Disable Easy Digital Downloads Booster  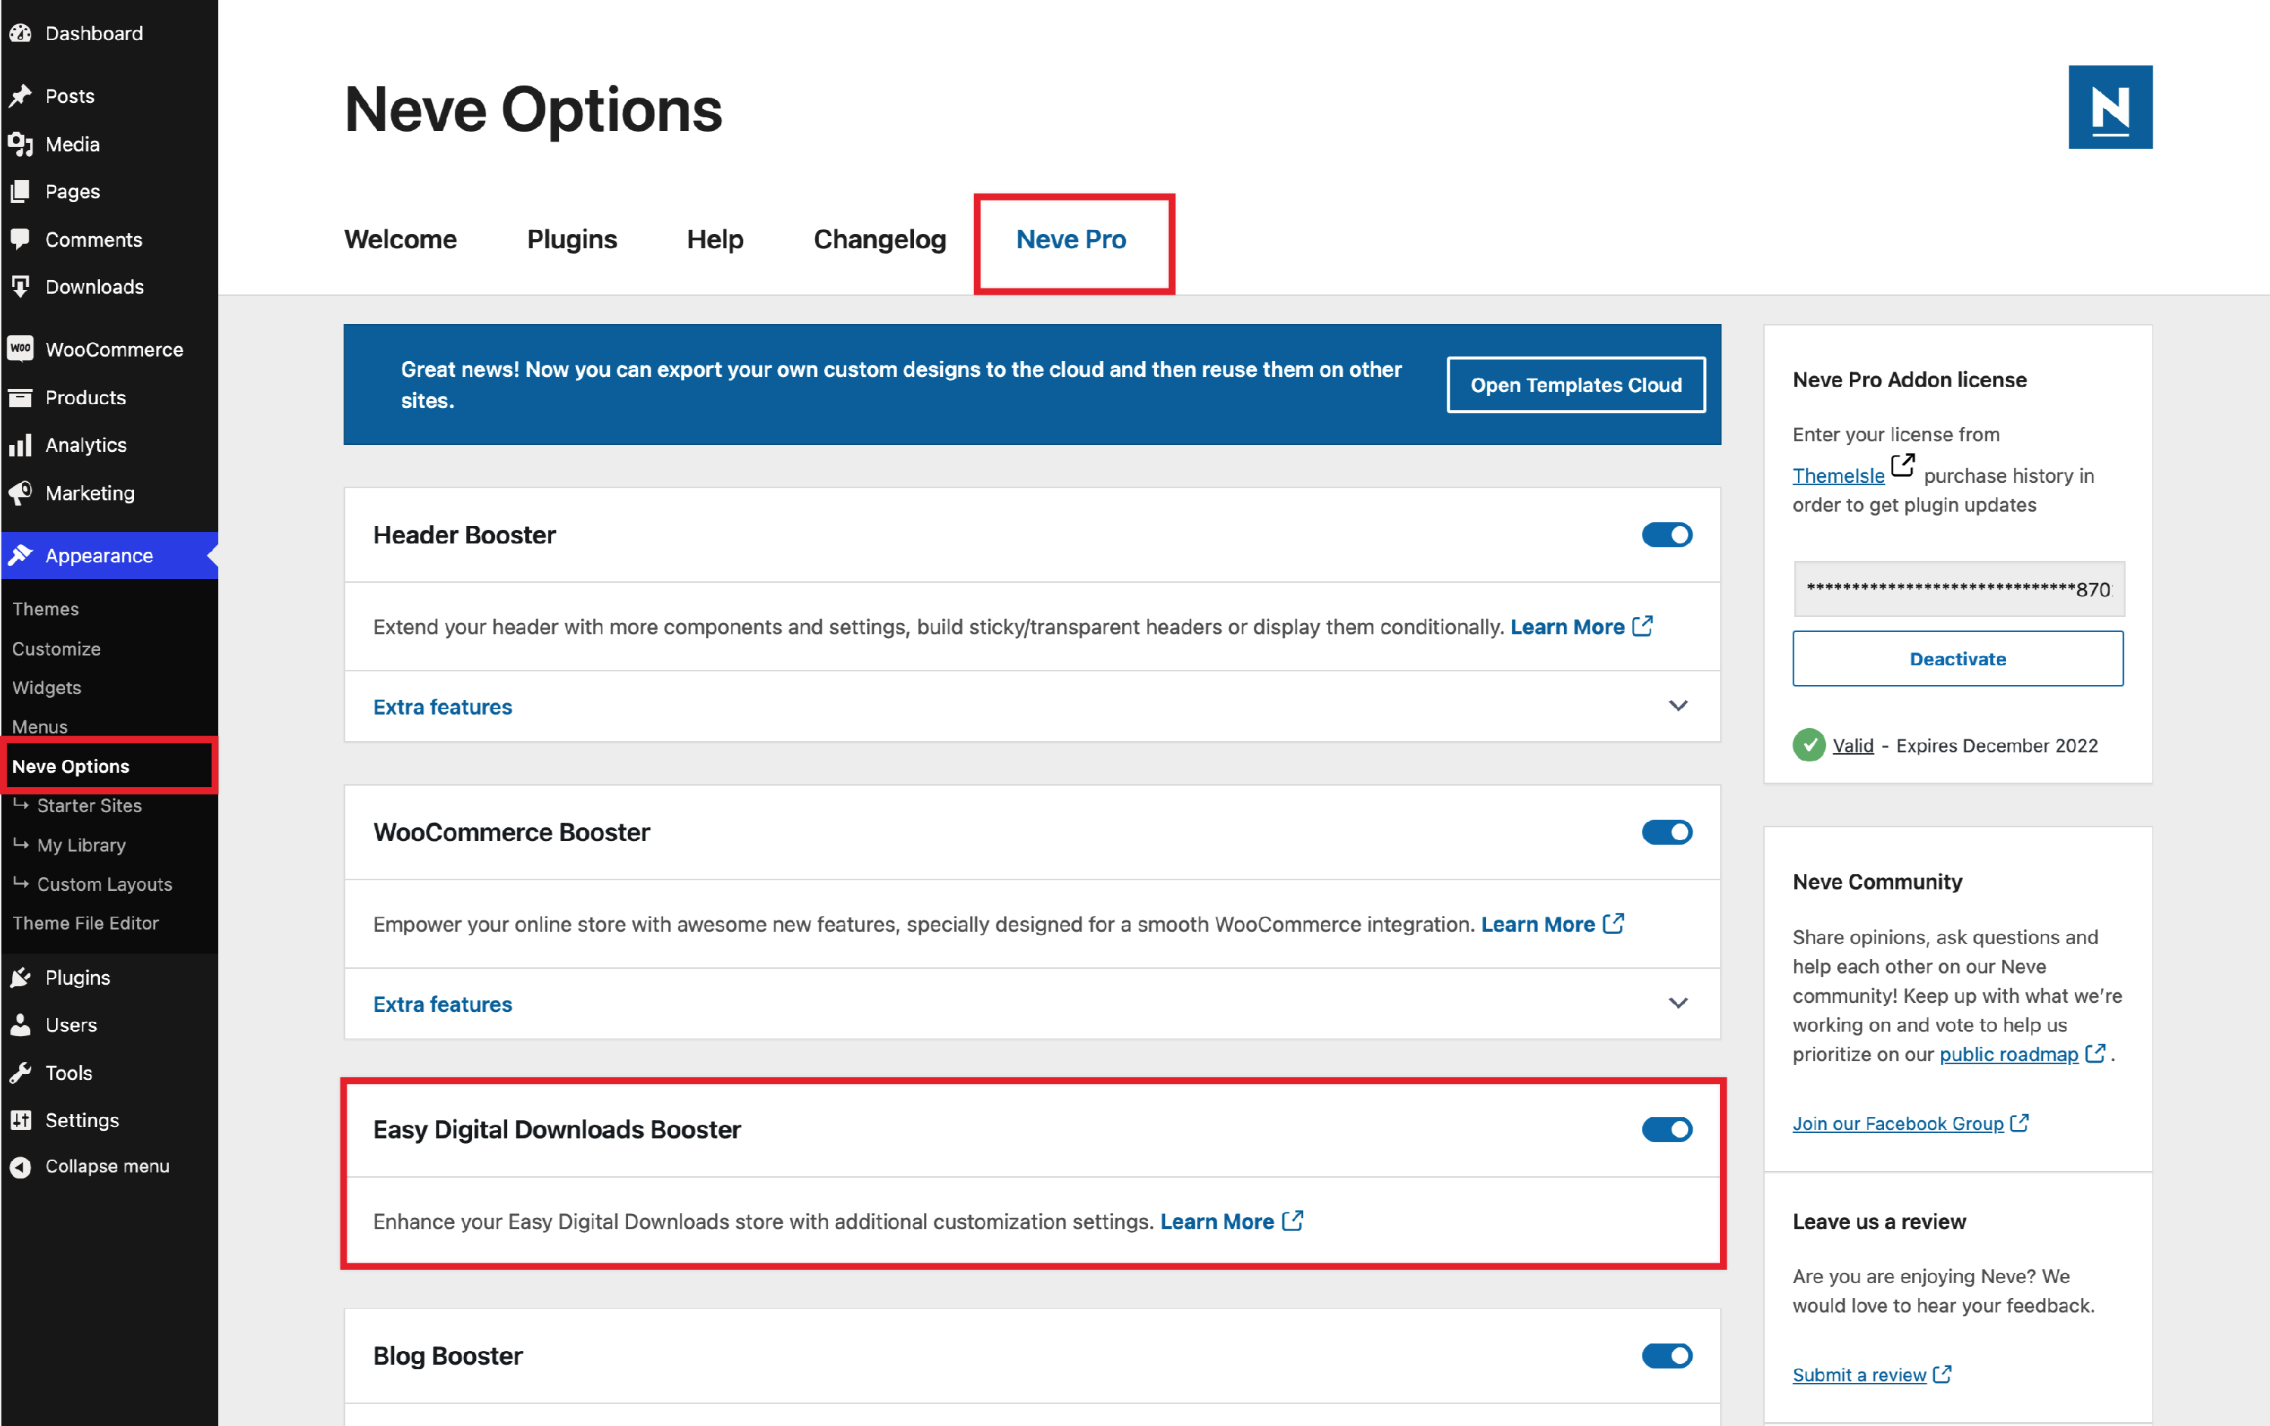tap(1667, 1129)
